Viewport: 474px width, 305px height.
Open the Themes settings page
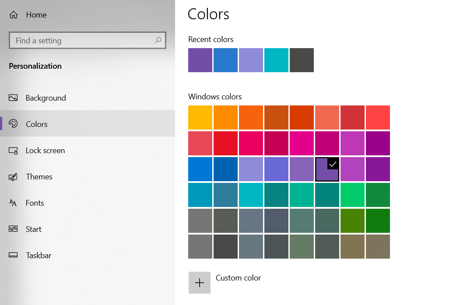(x=88, y=176)
